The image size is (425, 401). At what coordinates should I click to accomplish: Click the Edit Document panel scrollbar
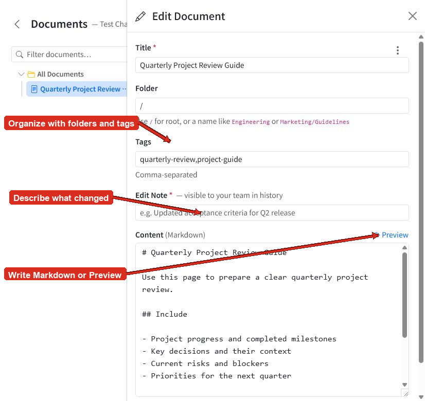click(x=421, y=202)
